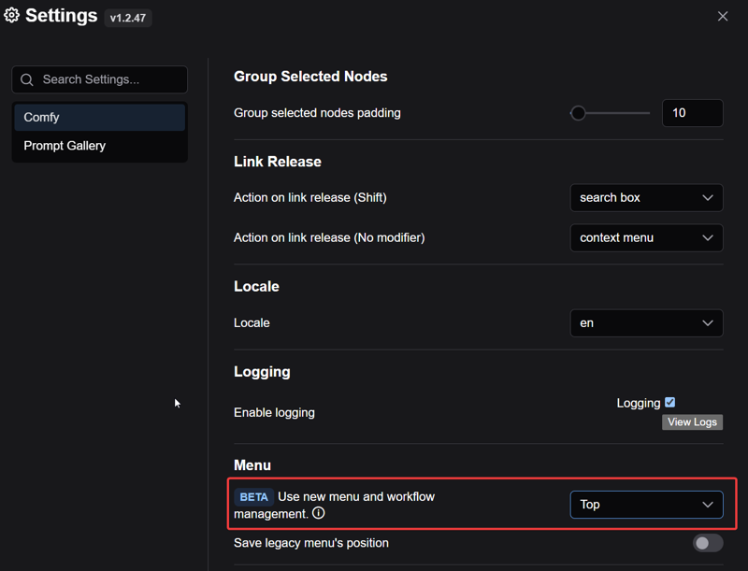Click the BETA badge on menu setting

253,497
